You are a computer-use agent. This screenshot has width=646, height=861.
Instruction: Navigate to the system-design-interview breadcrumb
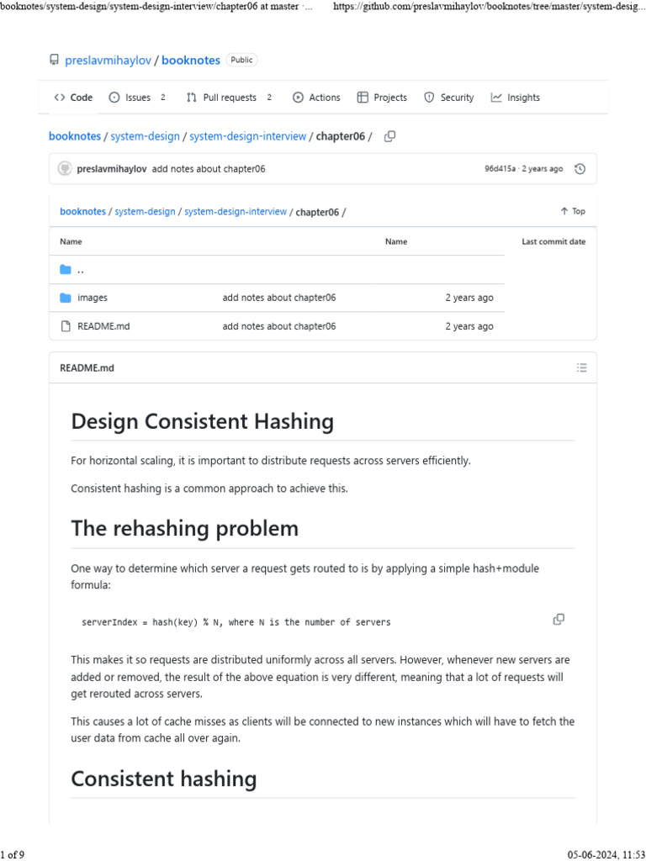(247, 136)
